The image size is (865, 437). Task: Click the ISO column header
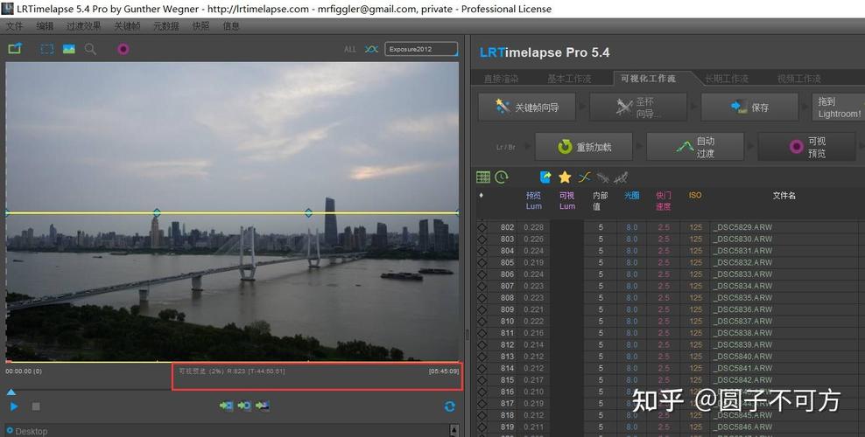[x=695, y=196]
